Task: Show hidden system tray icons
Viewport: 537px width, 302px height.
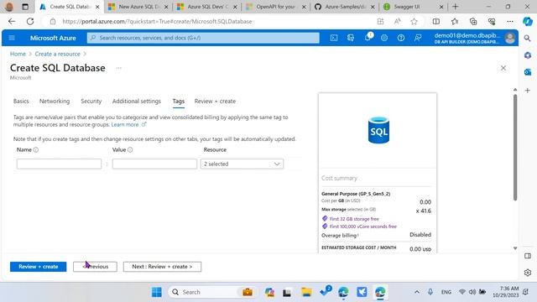Action: coord(417,292)
